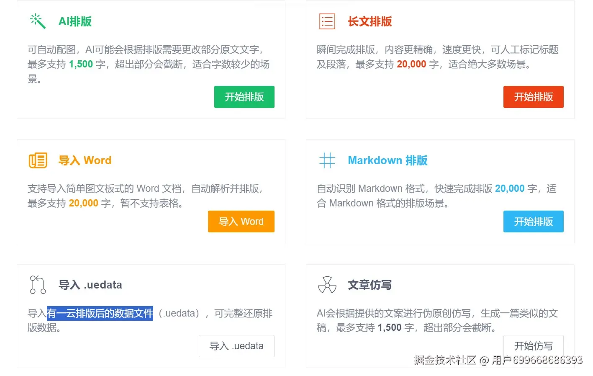Screen dimensions: 593x376
Task: Click the AI排版 card title
Action: pos(75,21)
